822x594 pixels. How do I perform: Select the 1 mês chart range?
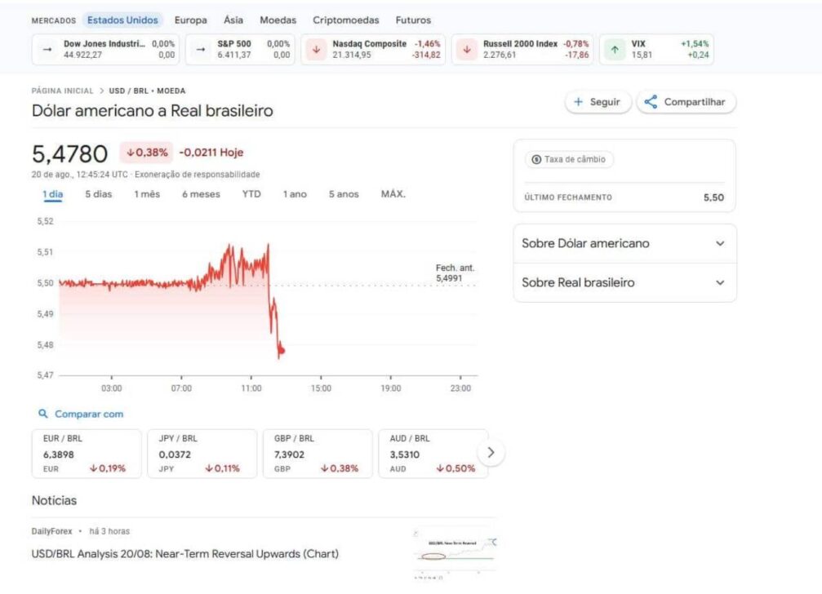pyautogui.click(x=147, y=194)
